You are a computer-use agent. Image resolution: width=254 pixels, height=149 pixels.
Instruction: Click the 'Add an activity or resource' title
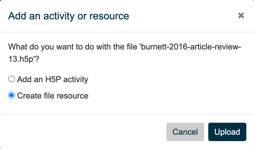coord(68,16)
